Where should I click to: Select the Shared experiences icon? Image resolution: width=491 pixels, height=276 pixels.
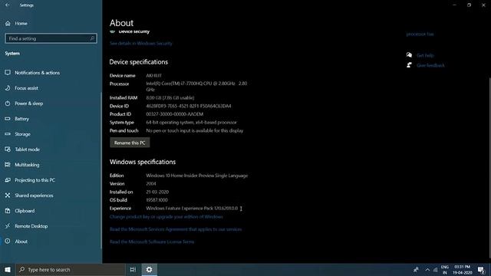tap(8, 195)
